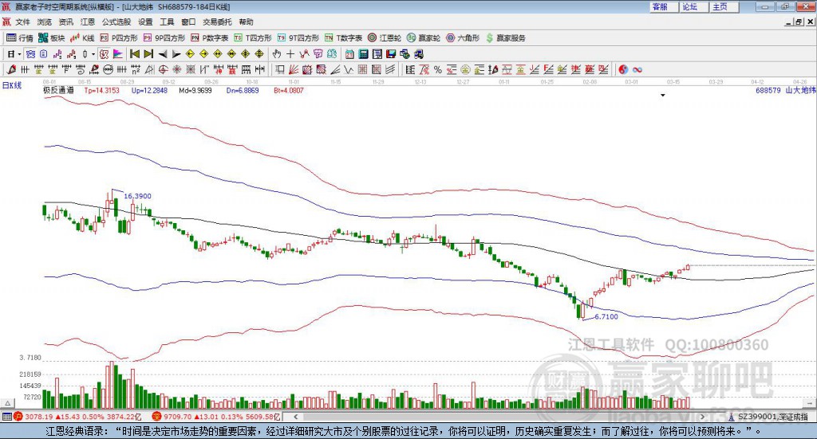
Task: Click the up-triangle button below volume axis
Action: (x=8, y=403)
